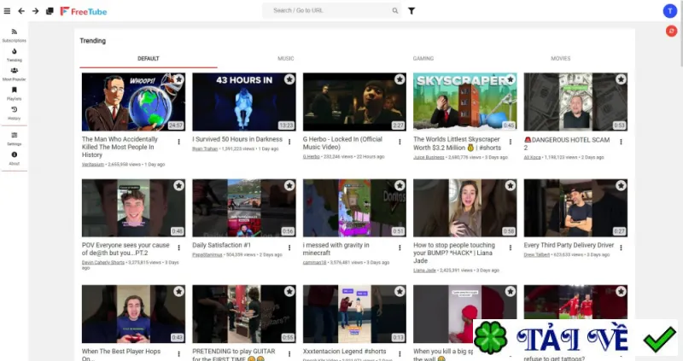Open the hamburger side menu
This screenshot has height=361, width=683.
pos(7,11)
